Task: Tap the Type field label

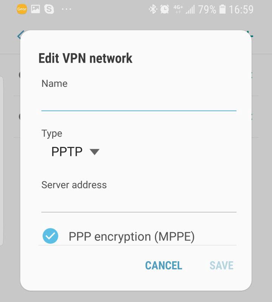Action: coord(52,134)
